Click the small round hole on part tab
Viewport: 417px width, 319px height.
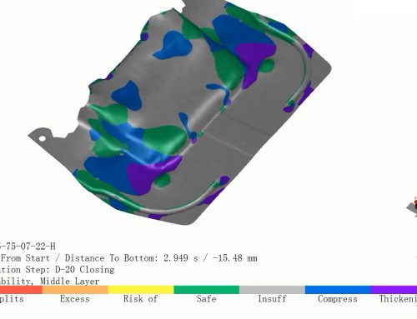[x=42, y=138]
